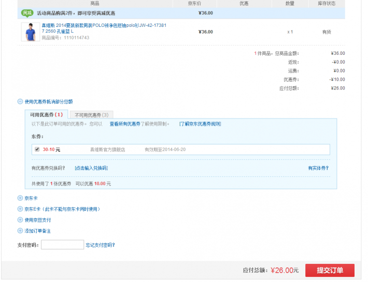Click the 忘记支付密码? link

pos(100,245)
